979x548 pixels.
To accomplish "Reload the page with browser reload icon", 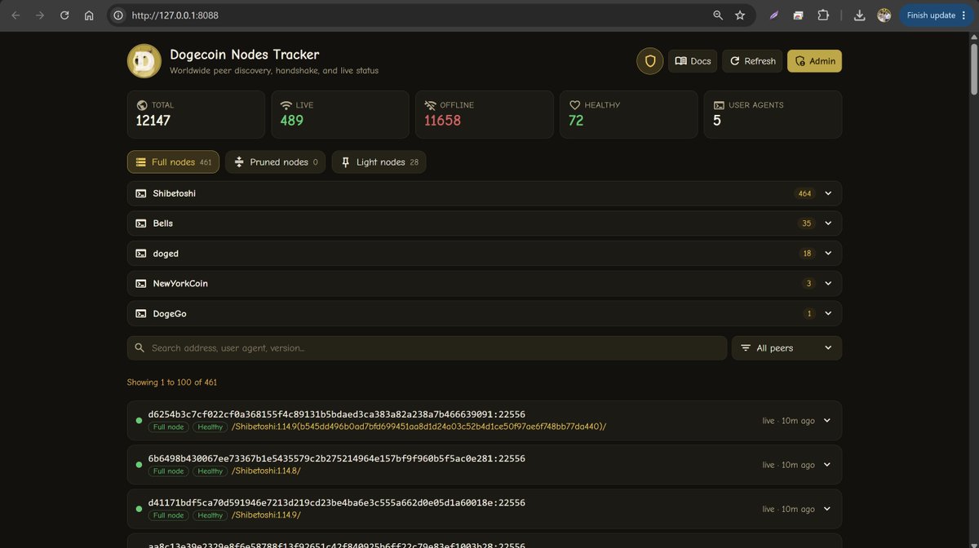I will point(64,15).
